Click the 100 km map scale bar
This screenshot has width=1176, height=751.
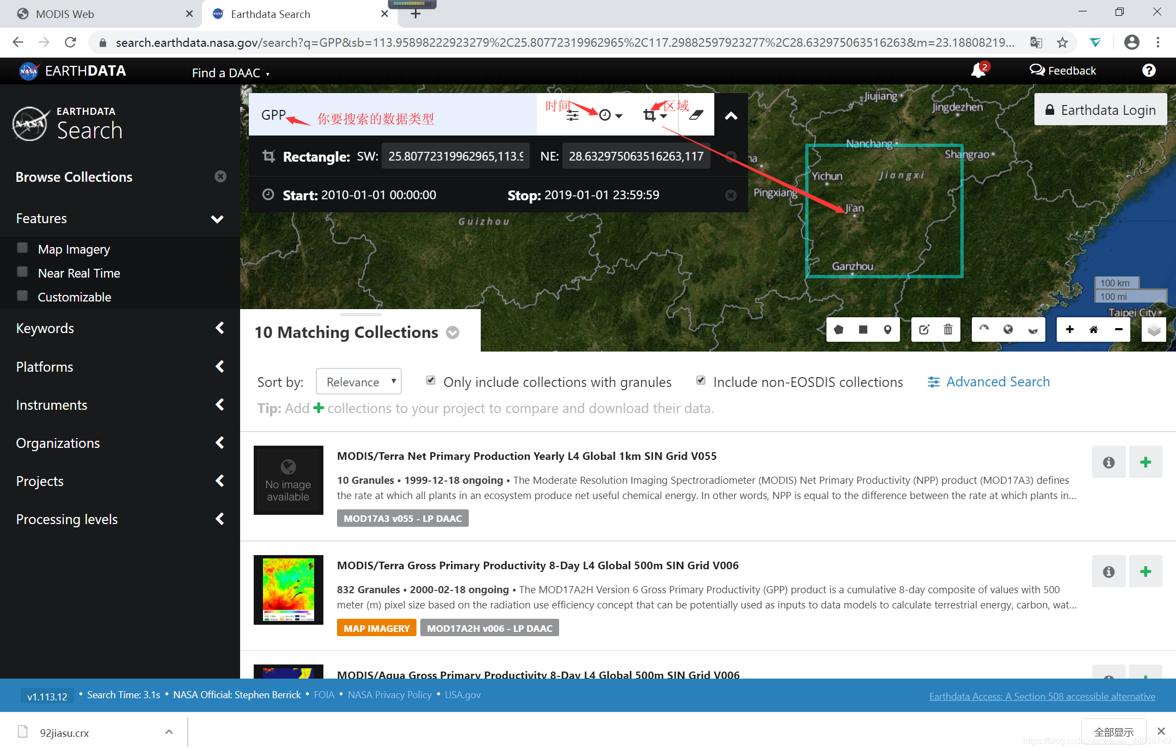[x=1116, y=283]
